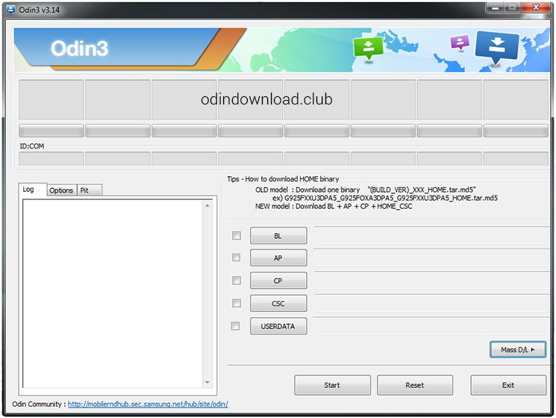Start the flashing process
This screenshot has height=418, width=556.
tap(332, 385)
